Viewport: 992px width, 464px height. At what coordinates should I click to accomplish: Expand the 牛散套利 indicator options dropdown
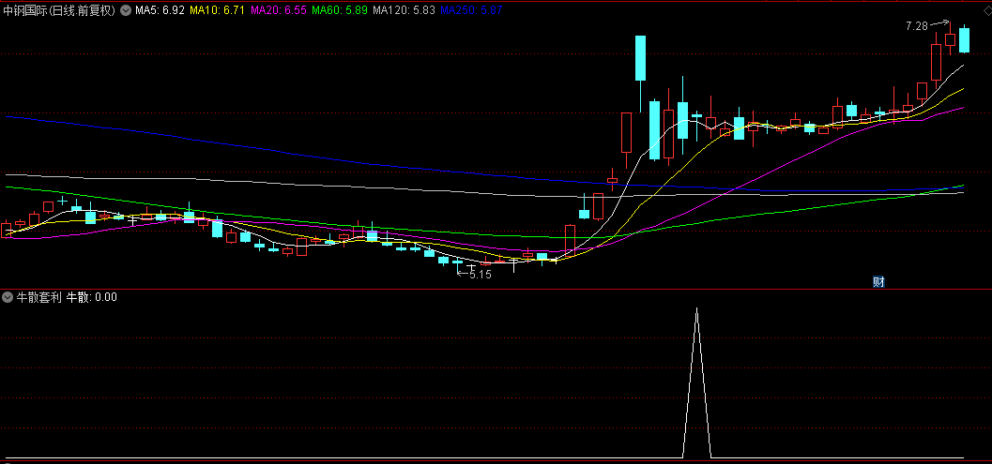(8, 297)
